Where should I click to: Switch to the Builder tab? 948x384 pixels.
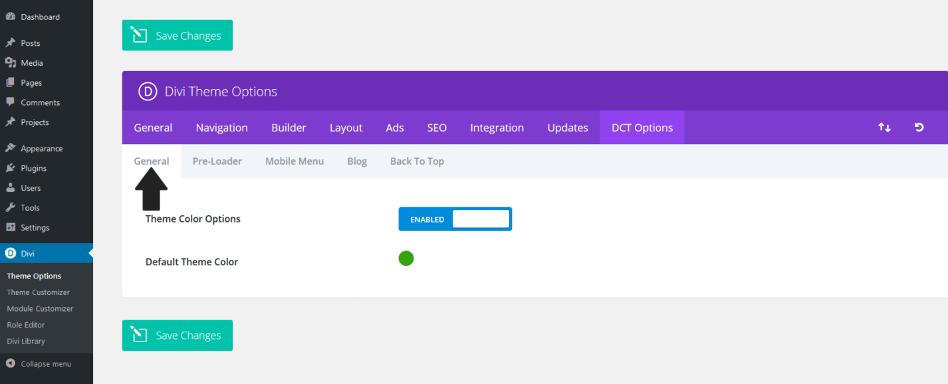[289, 128]
